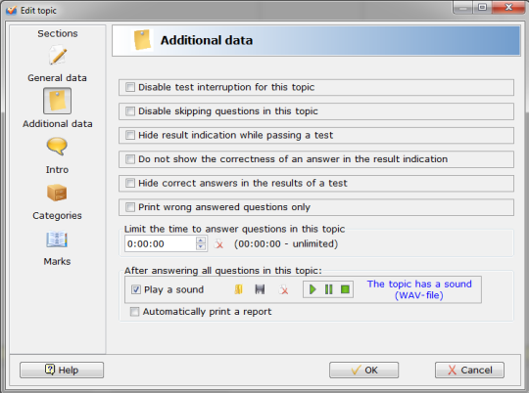Click the Limit the time to answer label
Screen dimensions: 529x393
[x=234, y=229]
